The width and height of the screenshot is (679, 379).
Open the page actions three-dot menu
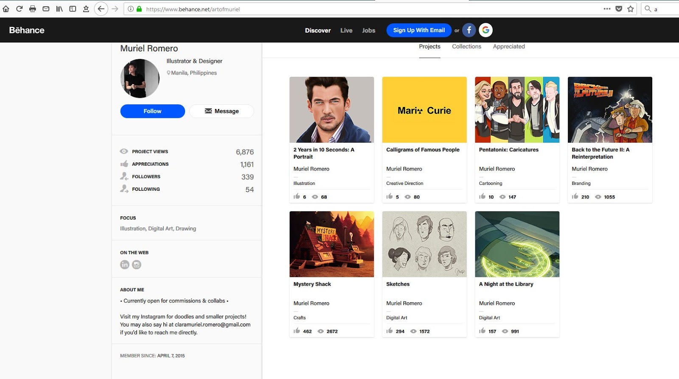coord(607,8)
